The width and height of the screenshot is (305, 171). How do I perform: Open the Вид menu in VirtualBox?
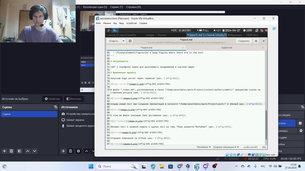point(115,23)
